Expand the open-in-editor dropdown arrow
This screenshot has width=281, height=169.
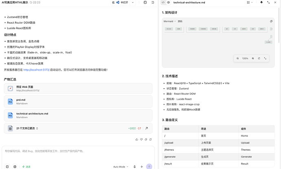[x=133, y=2]
